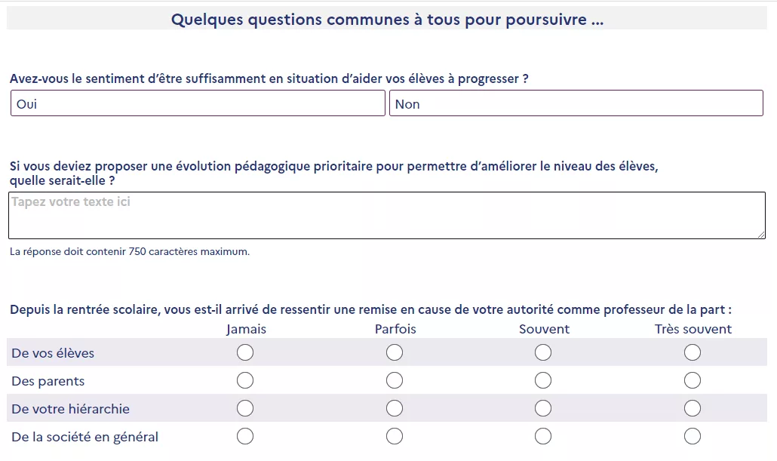Choose the Non answer option
This screenshot has height=461, width=777.
(576, 103)
